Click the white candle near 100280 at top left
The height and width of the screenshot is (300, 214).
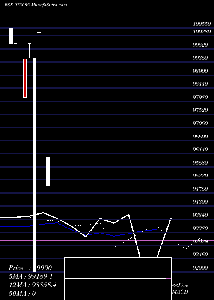pyautogui.click(x=11, y=36)
